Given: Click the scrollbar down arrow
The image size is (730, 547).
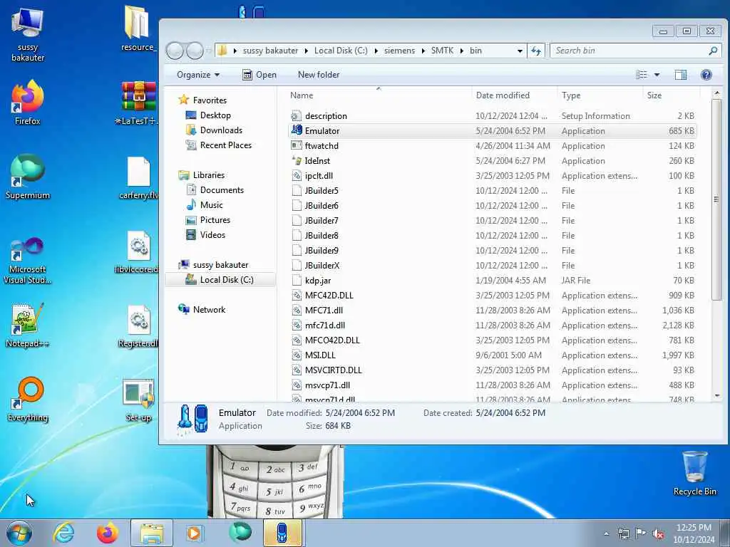Looking at the screenshot, I should tap(717, 396).
